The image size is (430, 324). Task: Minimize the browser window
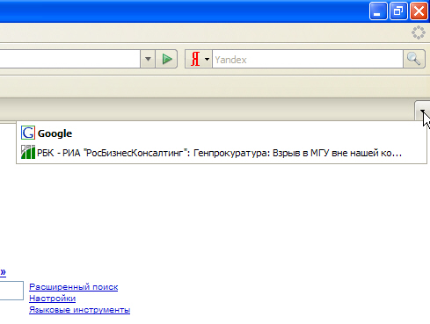tap(378, 11)
